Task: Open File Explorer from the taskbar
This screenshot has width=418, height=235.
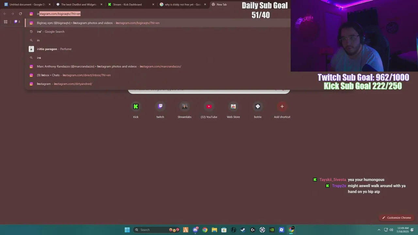Action: point(214,230)
